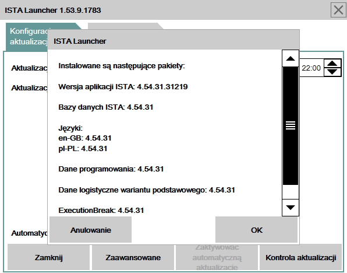347x273 pixels.
Task: Click 'Dane logistyczne wariantu podstawowego' line
Action: click(147, 190)
